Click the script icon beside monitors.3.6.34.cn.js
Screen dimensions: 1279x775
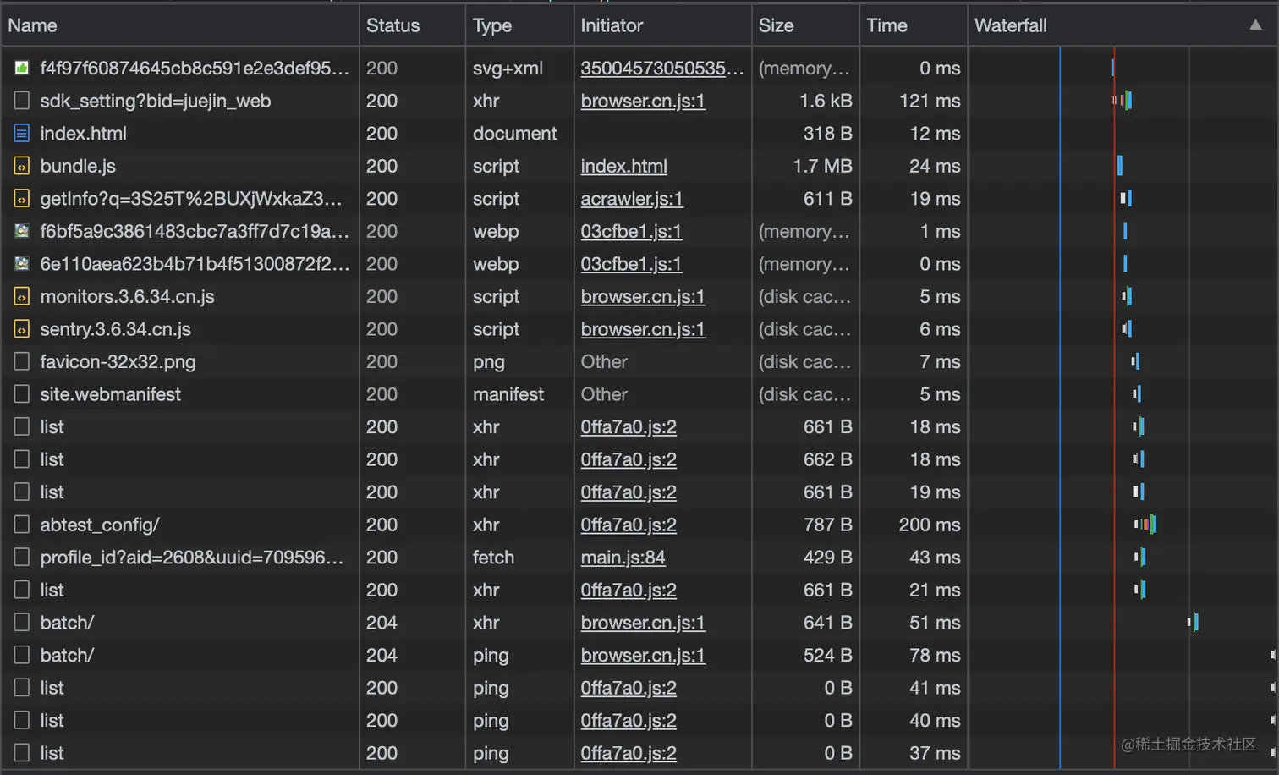tap(22, 296)
